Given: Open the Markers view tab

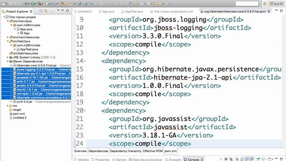Looking at the screenshot, I should pos(81,159).
